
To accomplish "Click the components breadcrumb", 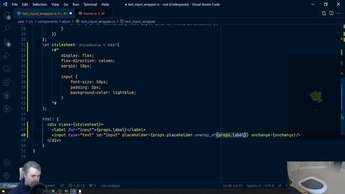I will (x=47, y=22).
